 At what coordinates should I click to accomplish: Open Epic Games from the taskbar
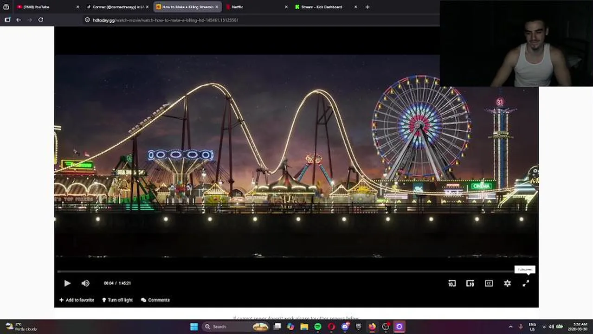(x=358, y=327)
